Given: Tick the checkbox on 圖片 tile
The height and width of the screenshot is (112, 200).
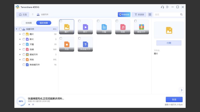Looking at the screenshot, I should [61, 21].
